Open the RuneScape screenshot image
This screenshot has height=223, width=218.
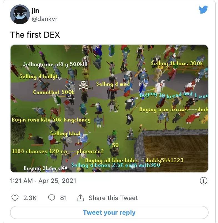[109, 108]
